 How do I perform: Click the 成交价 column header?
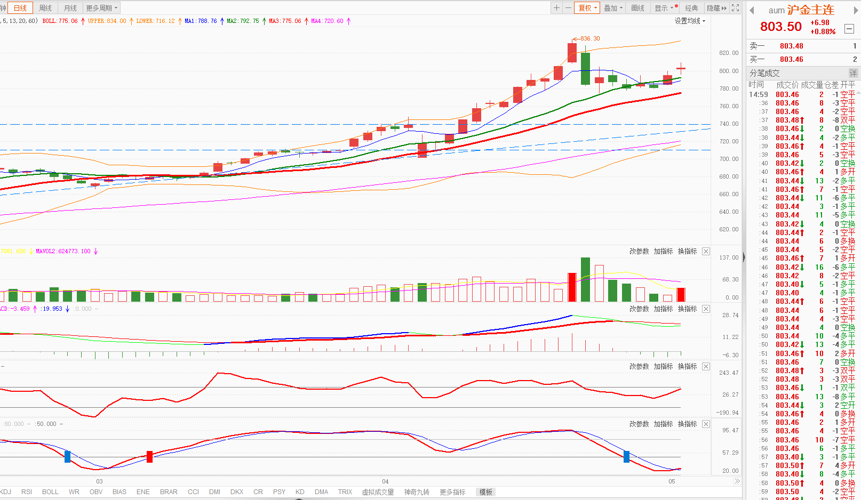(787, 85)
